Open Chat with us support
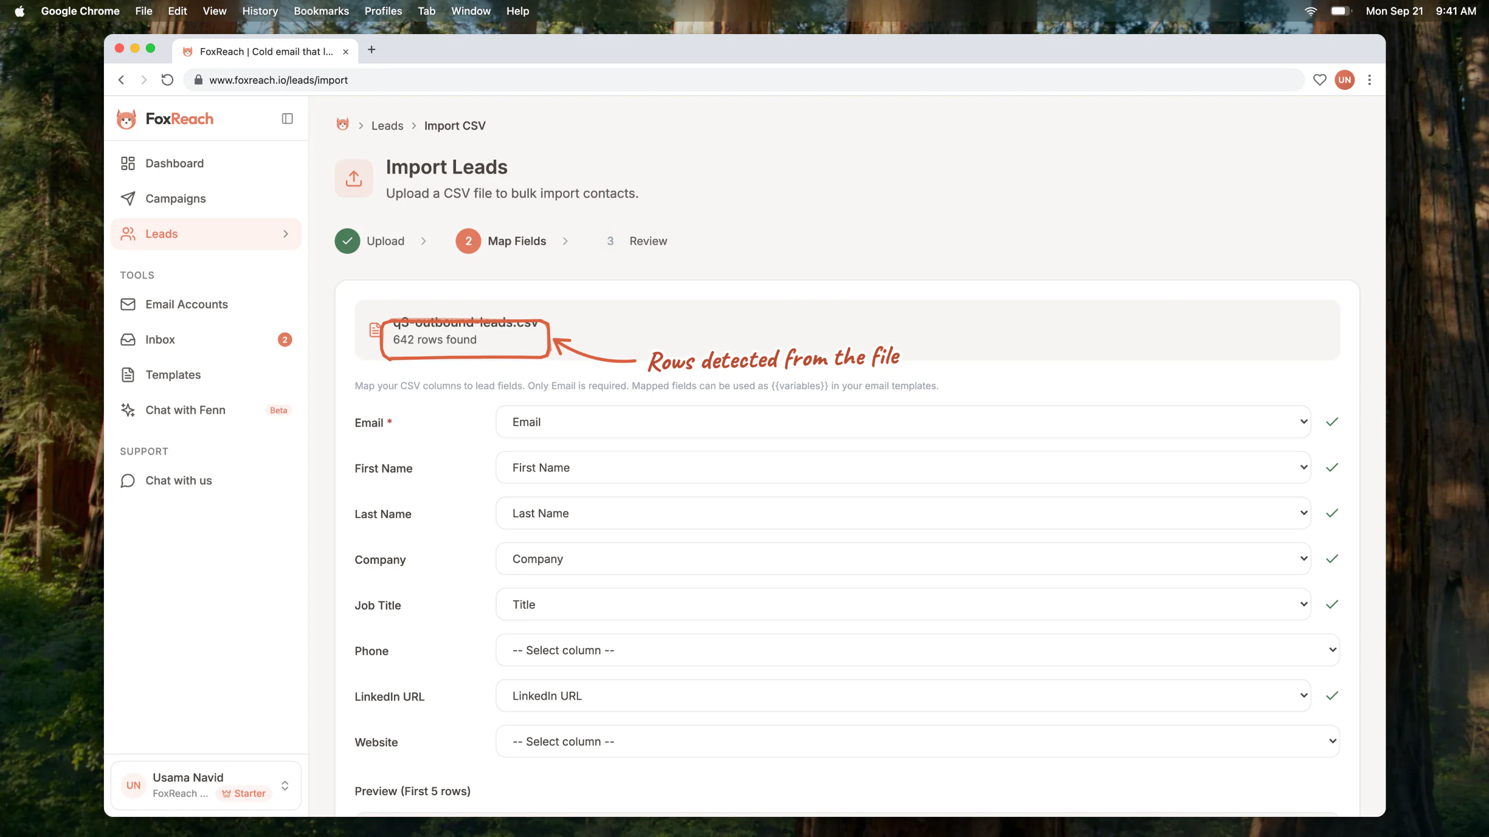1489x837 pixels. pos(206,481)
